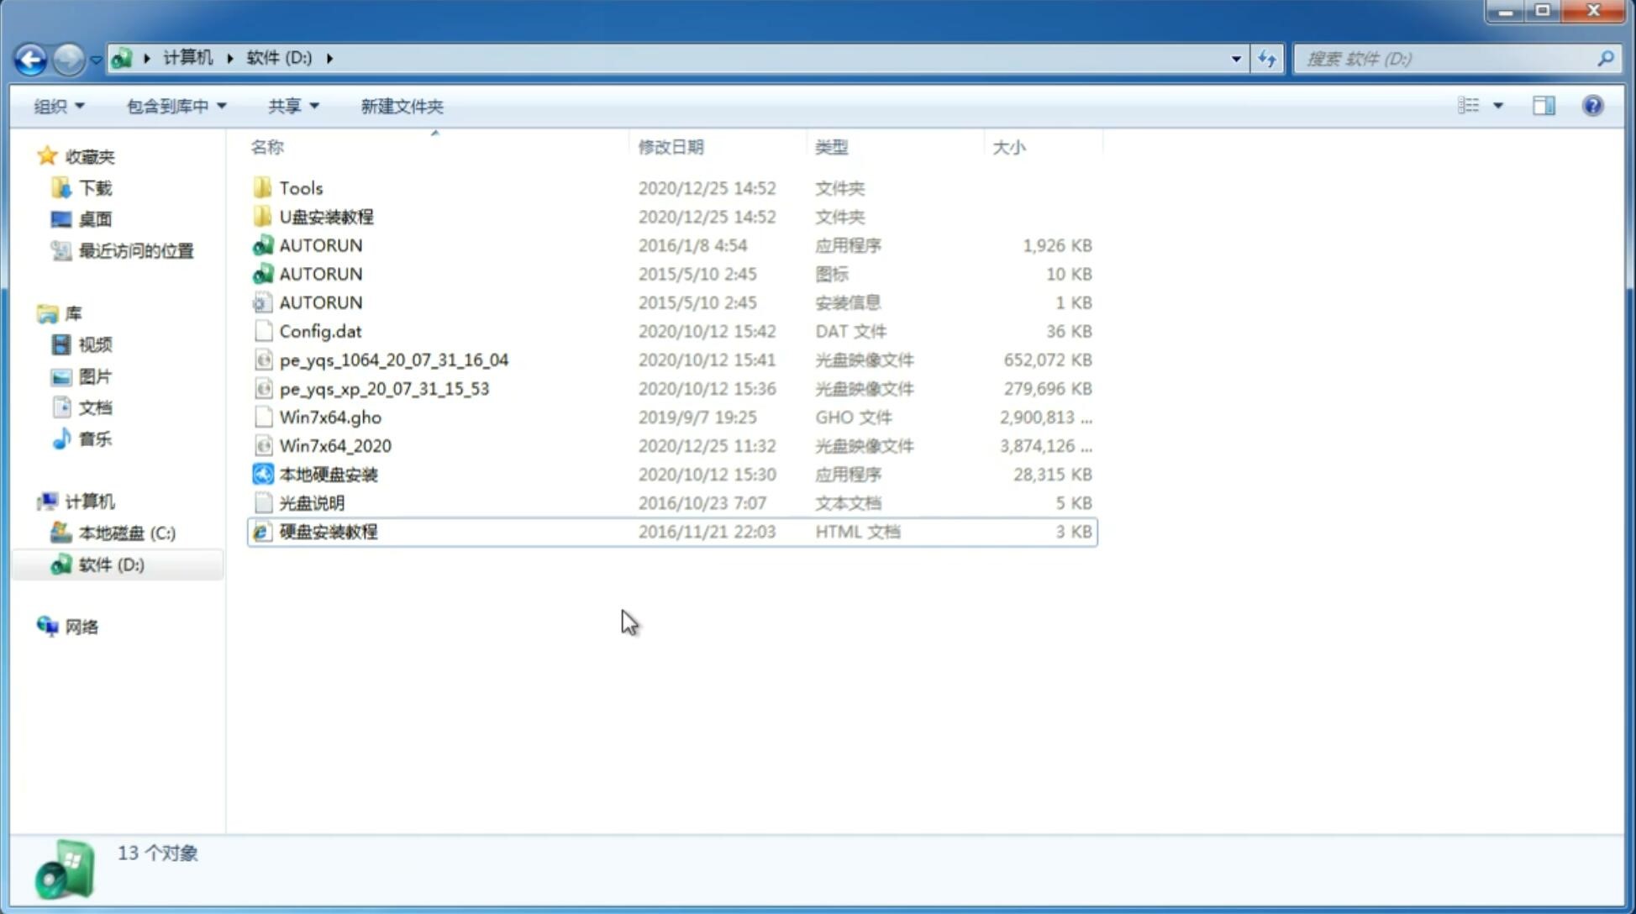Open 光盘说明 text document
The height and width of the screenshot is (914, 1636).
311,502
